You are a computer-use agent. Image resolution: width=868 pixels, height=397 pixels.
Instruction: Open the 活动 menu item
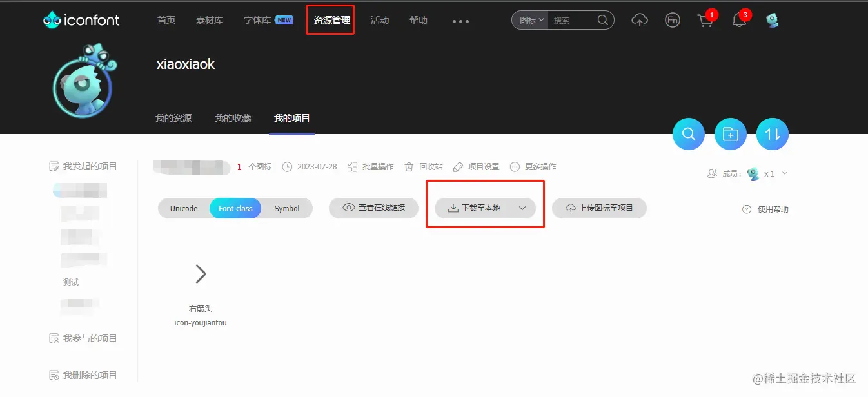tap(380, 20)
